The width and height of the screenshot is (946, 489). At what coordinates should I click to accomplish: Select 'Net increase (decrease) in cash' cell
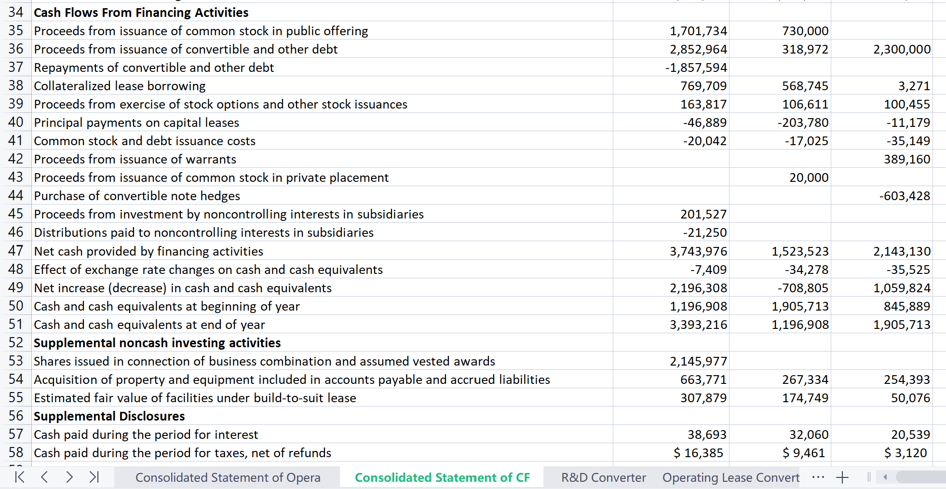click(322, 287)
